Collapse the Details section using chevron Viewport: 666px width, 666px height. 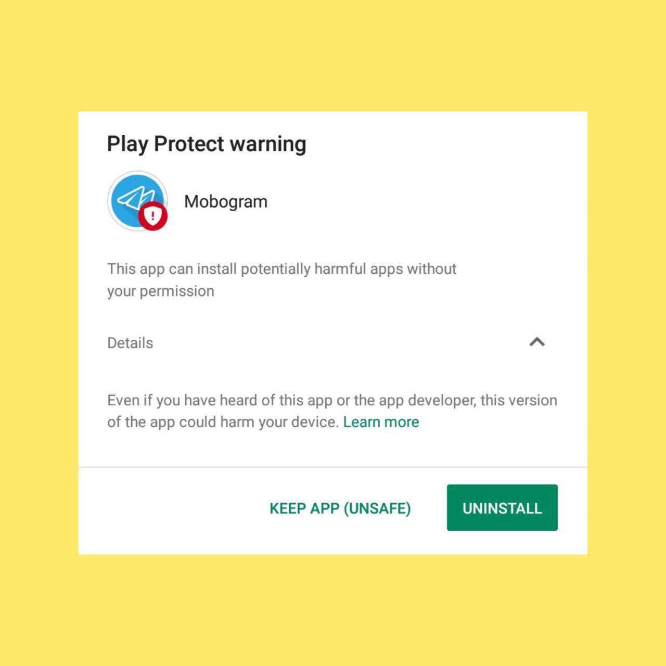point(537,342)
